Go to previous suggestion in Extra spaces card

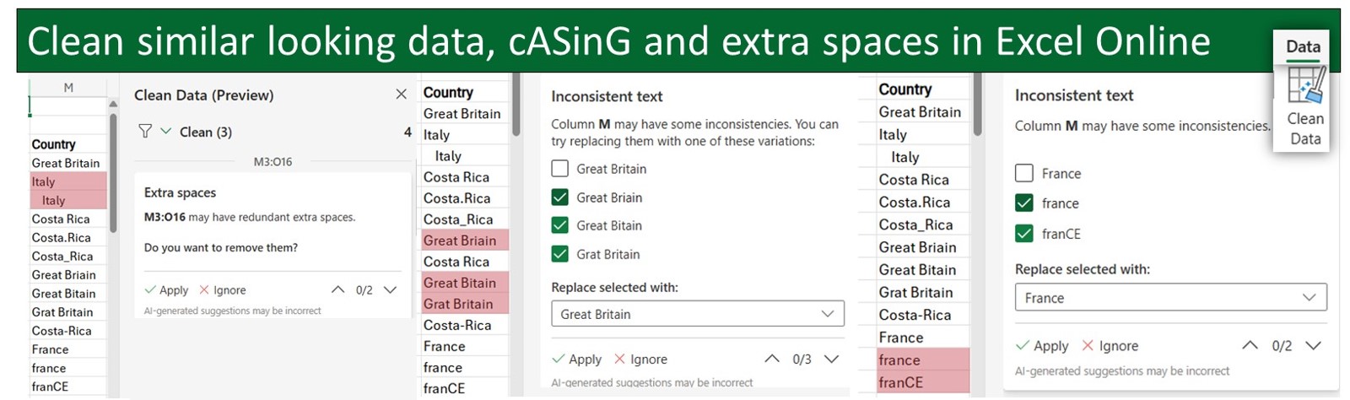pyautogui.click(x=337, y=289)
